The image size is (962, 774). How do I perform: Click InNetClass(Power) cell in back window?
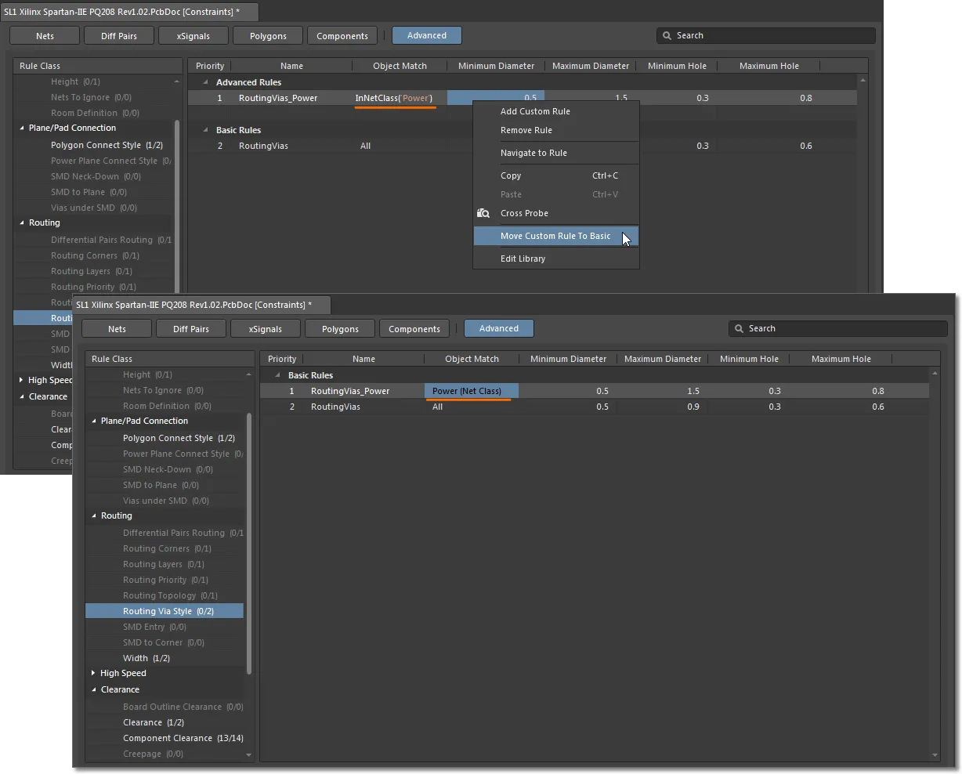coord(400,98)
